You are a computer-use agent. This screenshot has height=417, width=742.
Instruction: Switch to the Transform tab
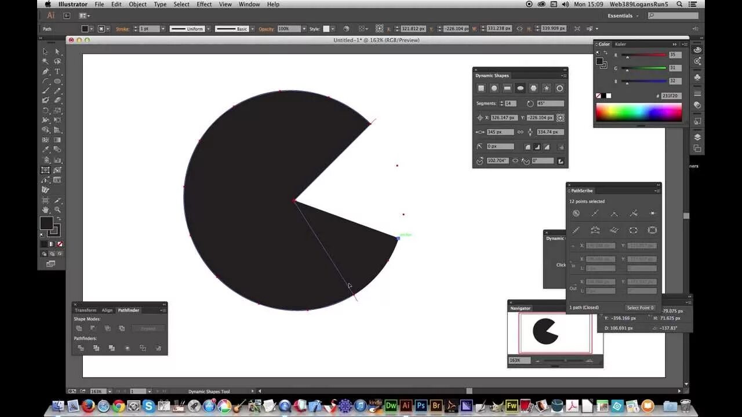tap(85, 310)
